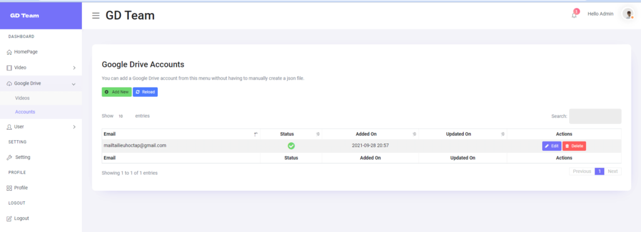Delete the mailtailieuhoctap account
The image size is (641, 232).
574,146
